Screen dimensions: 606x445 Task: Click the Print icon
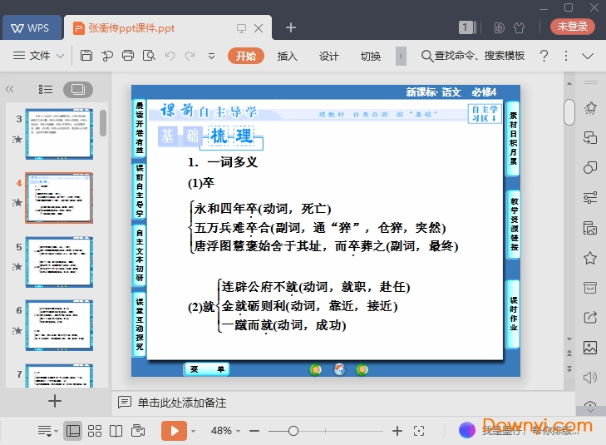(128, 56)
